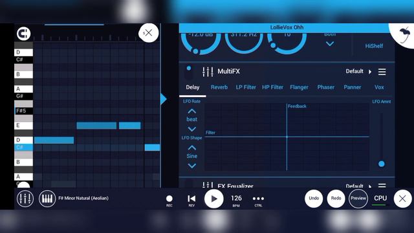Switch to the HP Filter tab

point(272,87)
